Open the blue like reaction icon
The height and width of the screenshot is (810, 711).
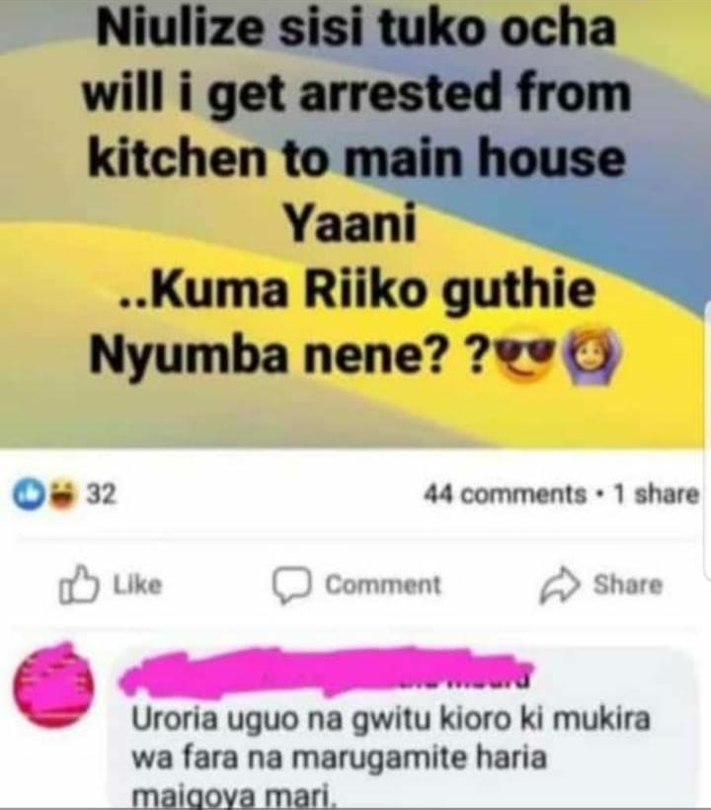click(28, 495)
